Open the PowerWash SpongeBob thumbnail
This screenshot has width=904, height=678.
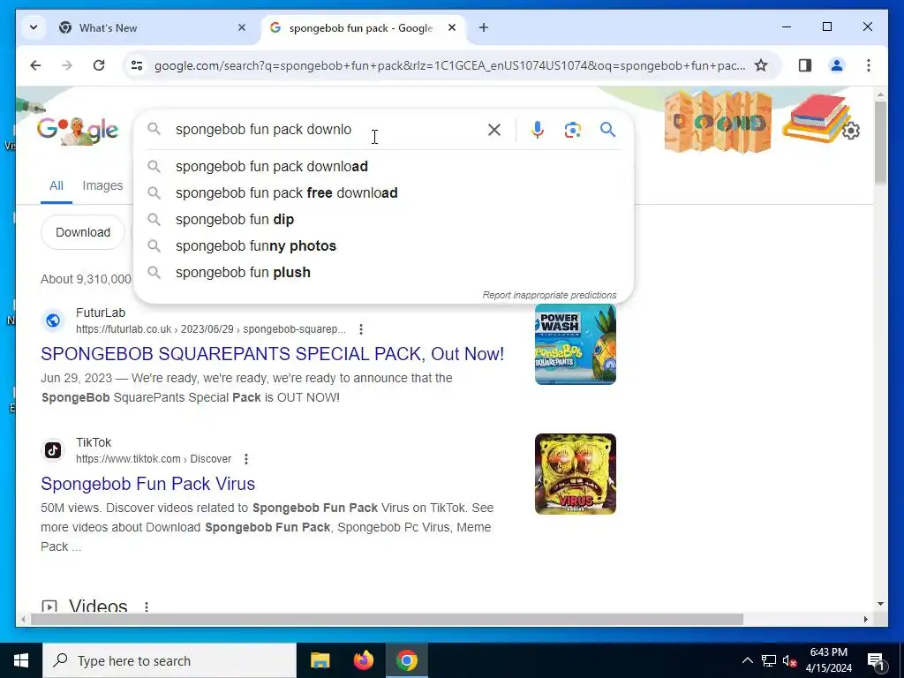(x=576, y=344)
